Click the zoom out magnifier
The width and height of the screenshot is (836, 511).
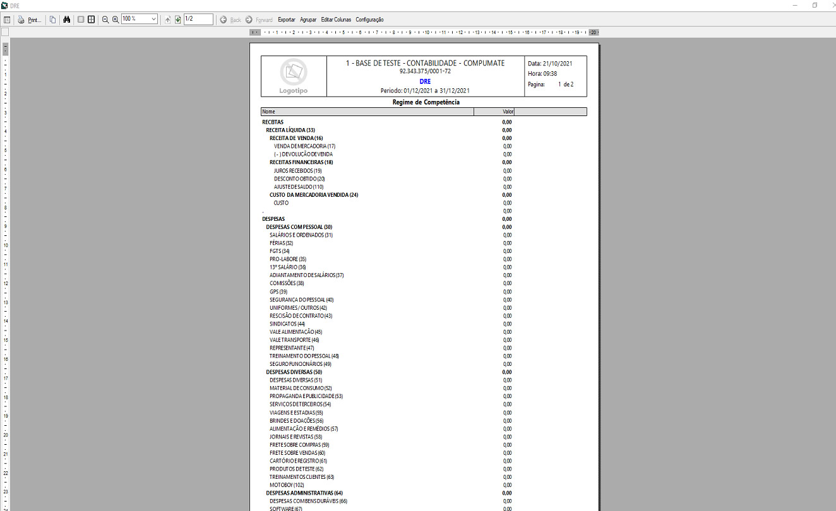tap(105, 20)
